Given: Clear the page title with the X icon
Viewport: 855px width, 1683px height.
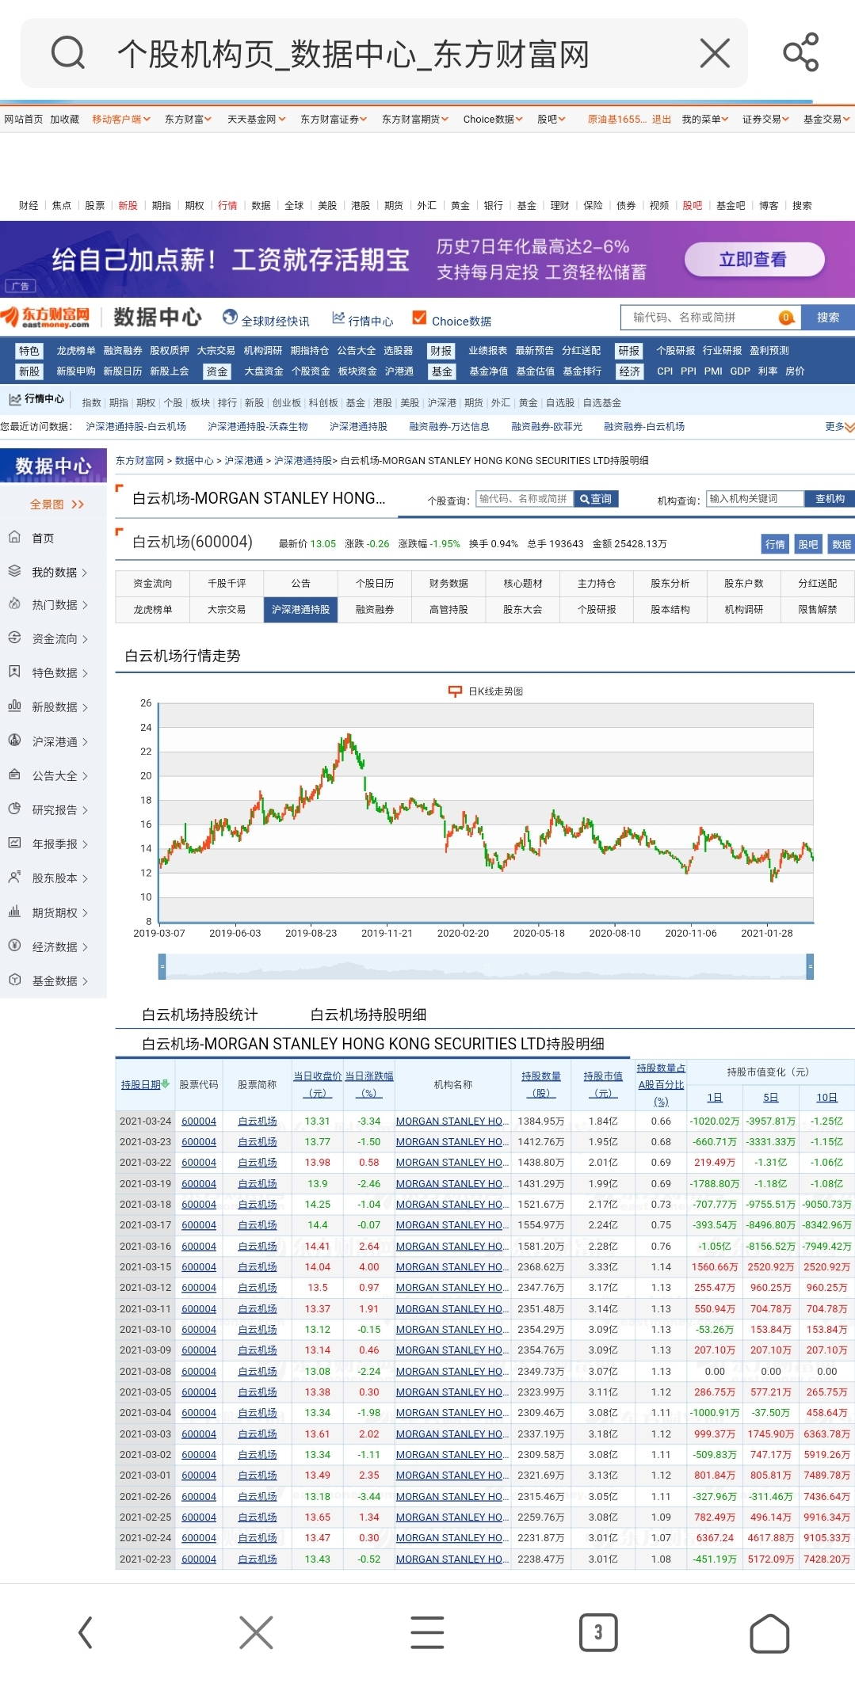Looking at the screenshot, I should point(715,54).
